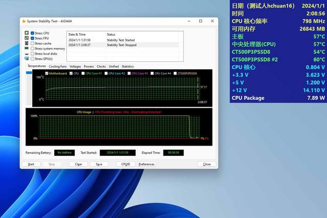327x218 pixels.
Task: Select the Stability Test: Started log row
Action: (x=124, y=40)
